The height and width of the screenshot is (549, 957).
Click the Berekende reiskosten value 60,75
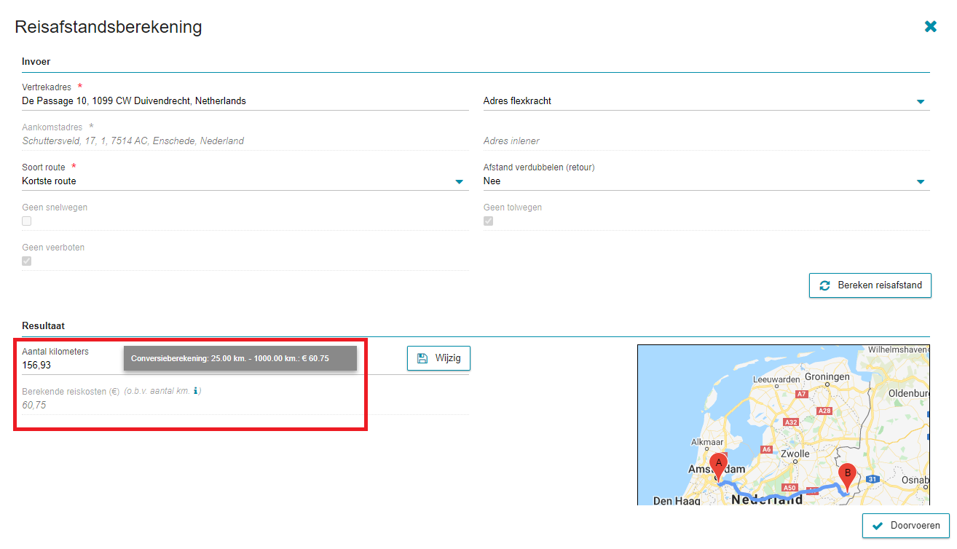coord(34,406)
